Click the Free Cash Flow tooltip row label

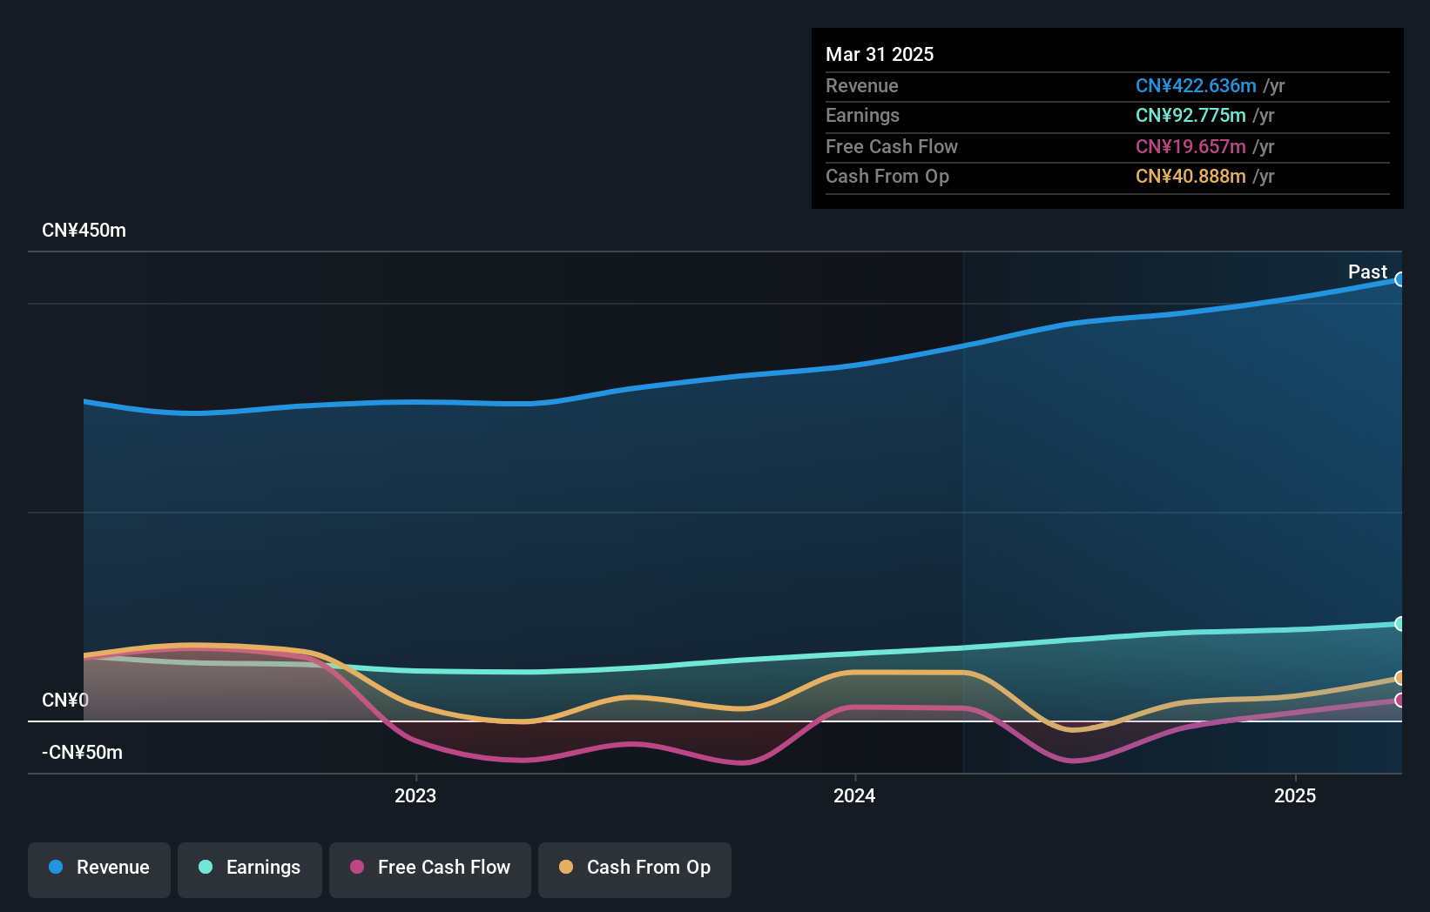click(x=892, y=146)
